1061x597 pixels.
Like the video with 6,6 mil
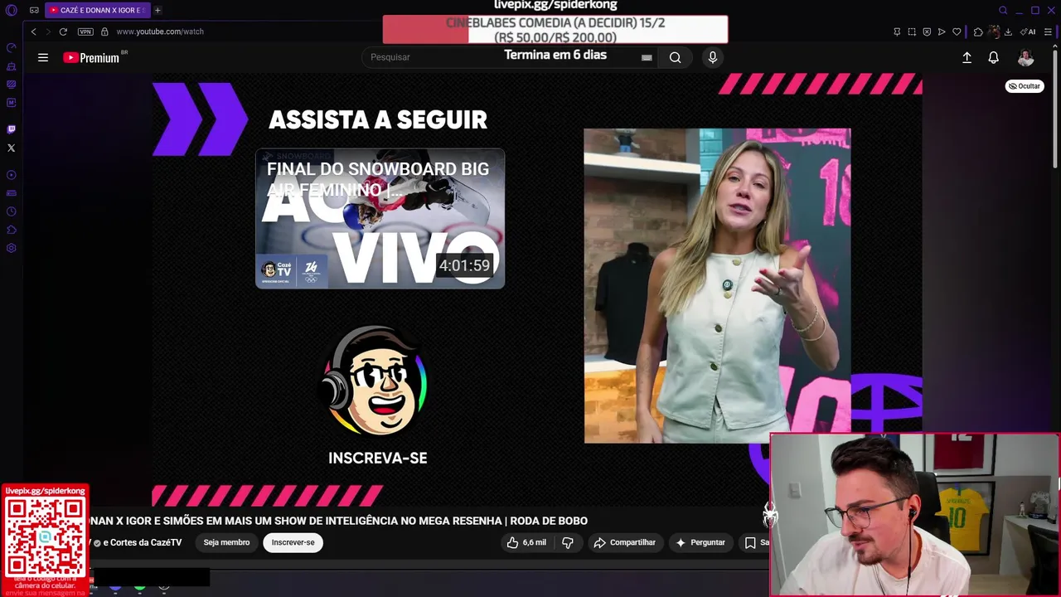pyautogui.click(x=526, y=542)
